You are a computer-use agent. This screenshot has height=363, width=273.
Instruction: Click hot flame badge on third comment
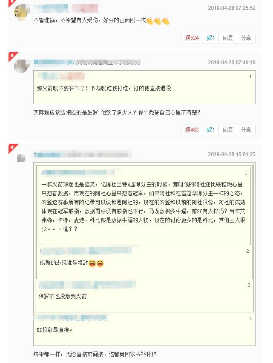click(x=13, y=149)
